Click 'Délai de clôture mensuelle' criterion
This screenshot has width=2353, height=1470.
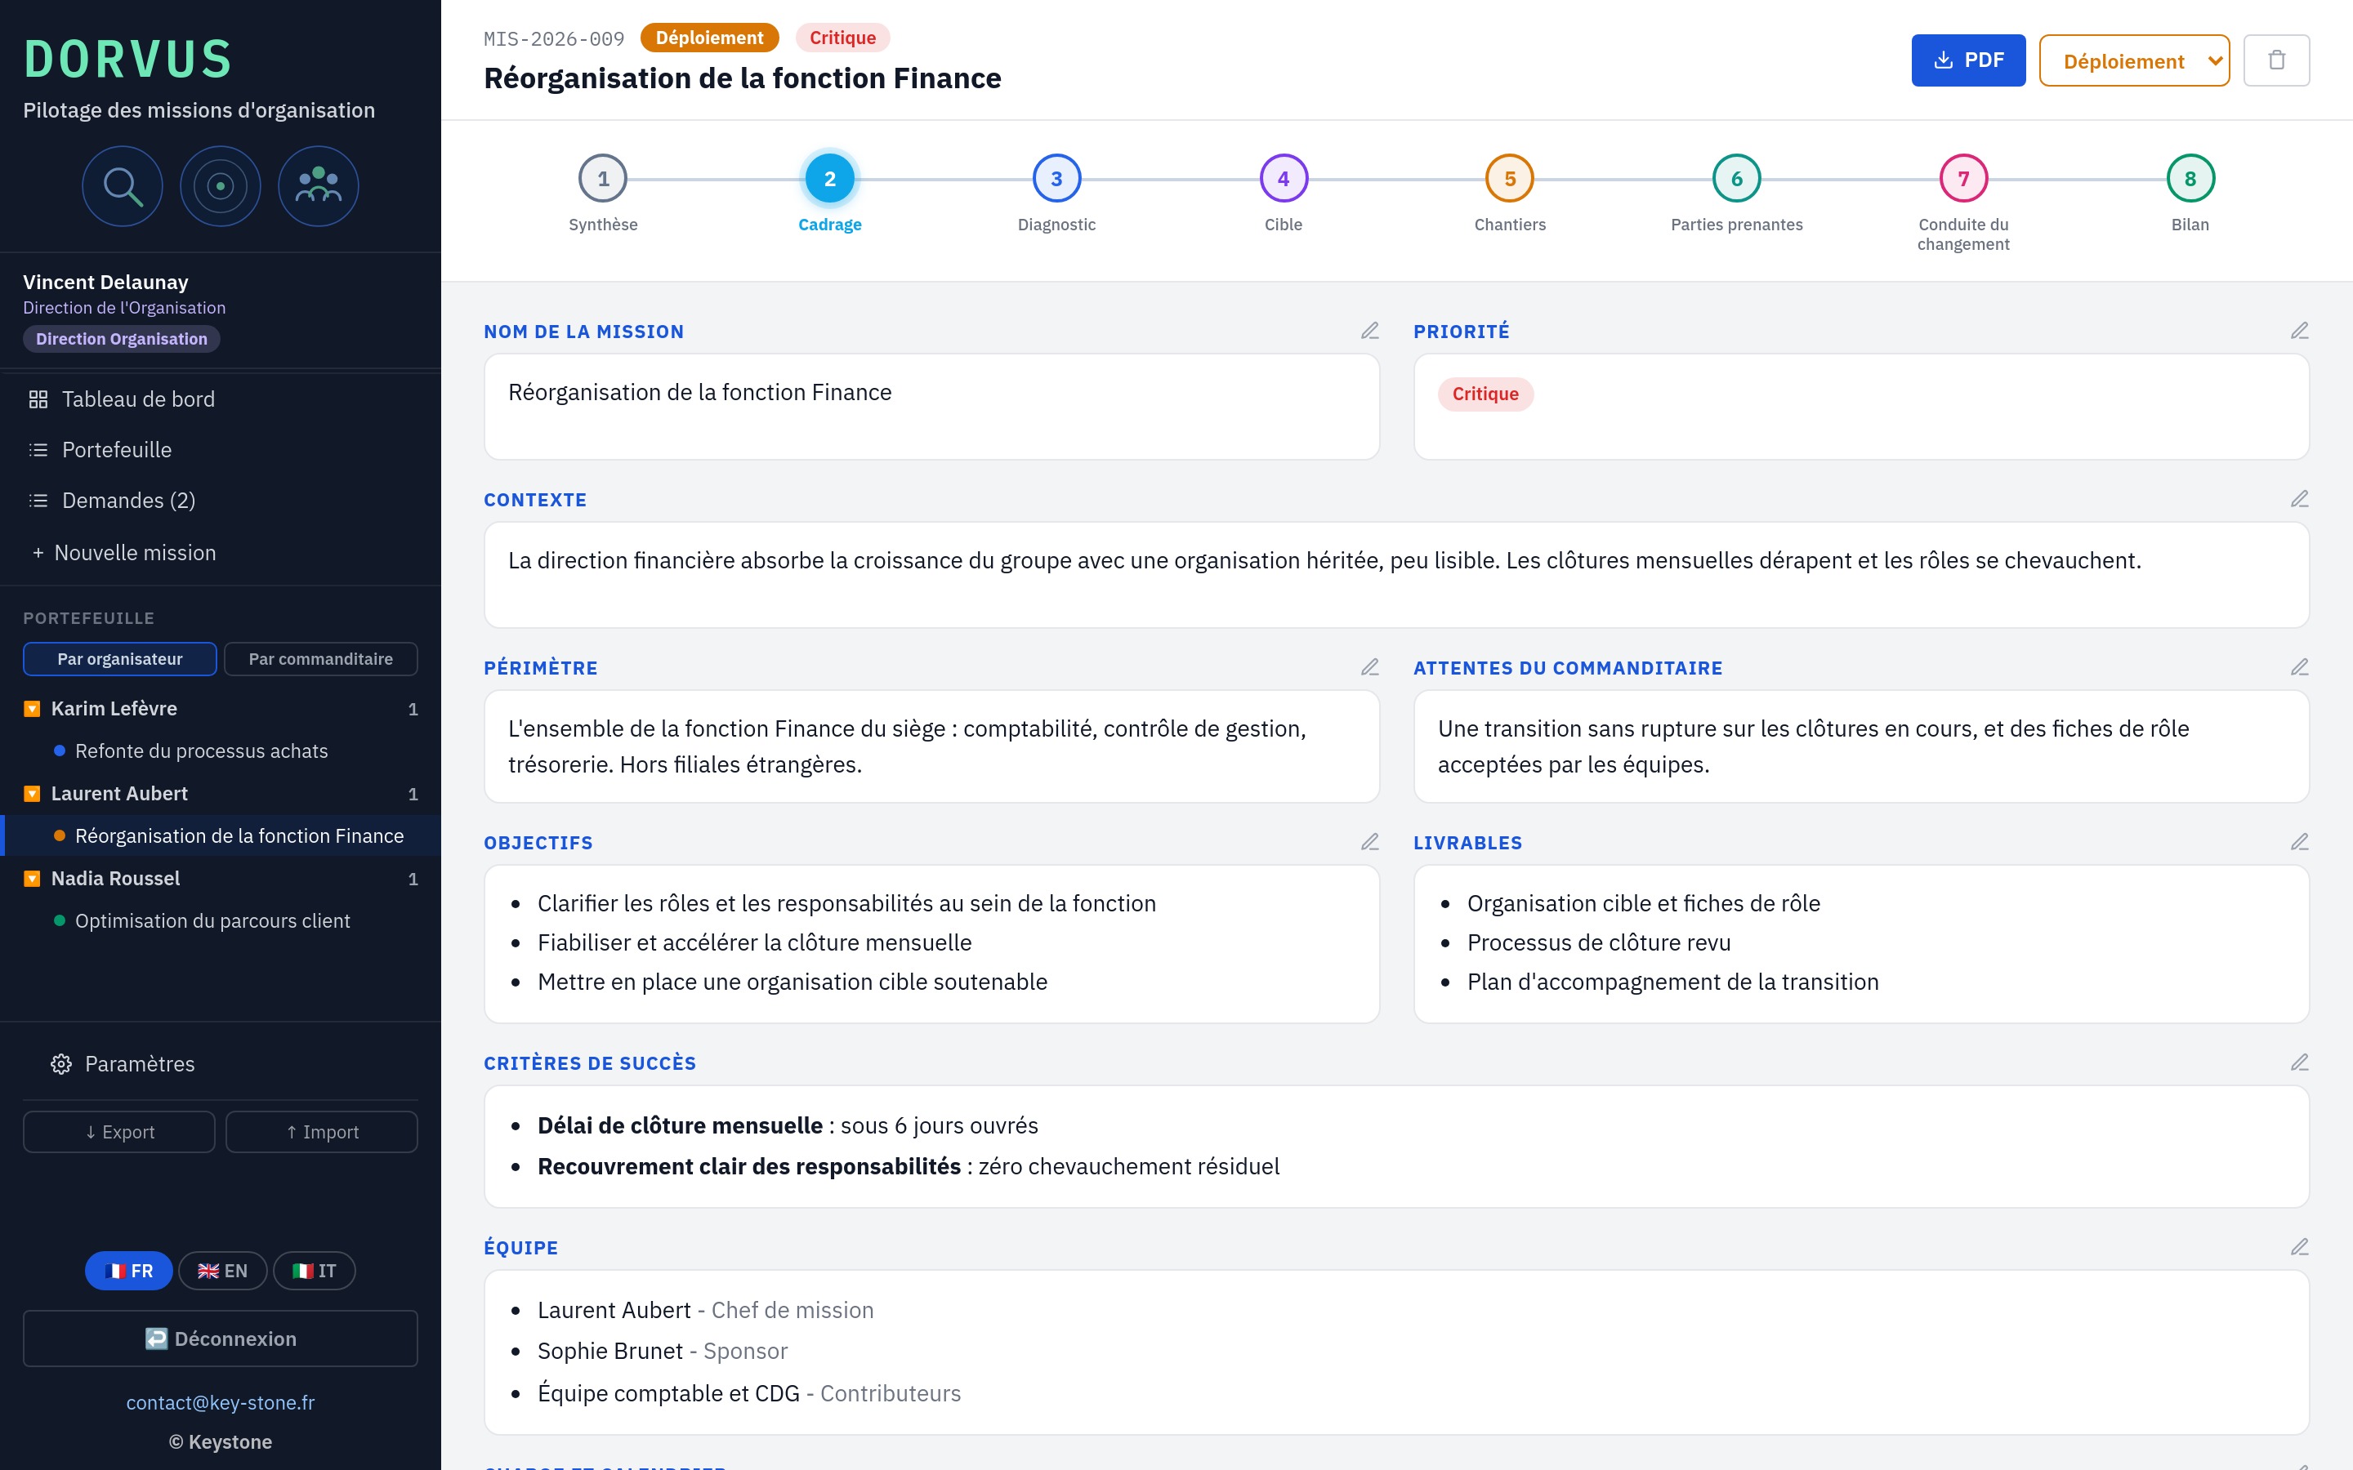(x=680, y=1125)
